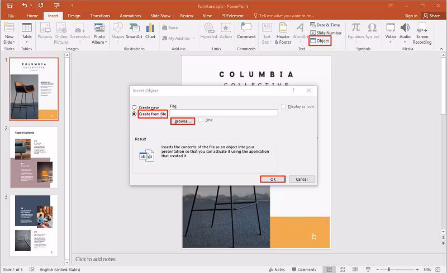The width and height of the screenshot is (447, 273).
Task: Tick the Link checkbox
Action: coord(201,120)
